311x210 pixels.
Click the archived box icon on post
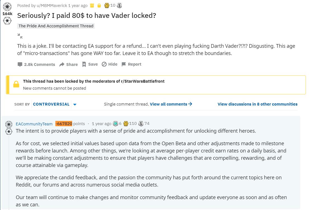pos(92,6)
